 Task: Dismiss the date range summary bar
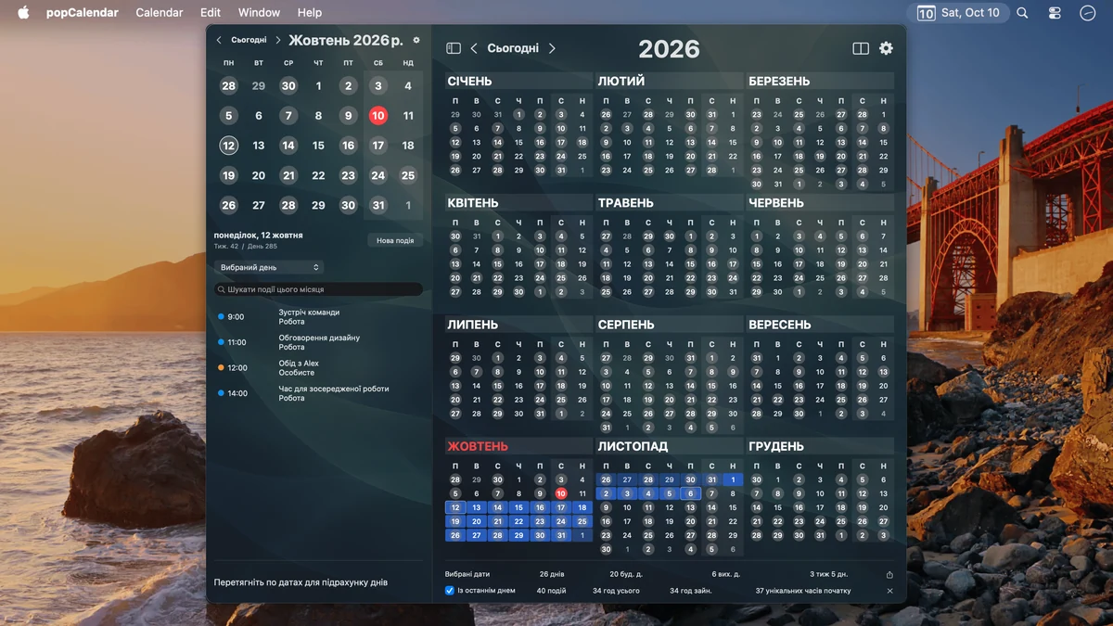889,591
